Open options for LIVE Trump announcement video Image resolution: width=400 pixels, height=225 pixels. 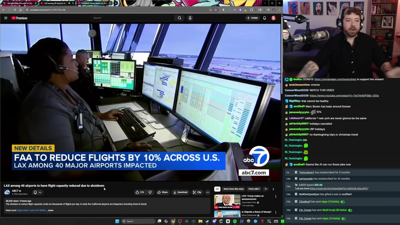[x=276, y=197]
